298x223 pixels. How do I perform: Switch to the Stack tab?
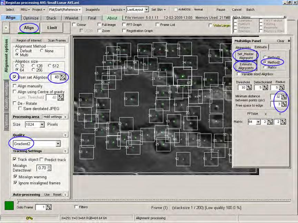51,18
